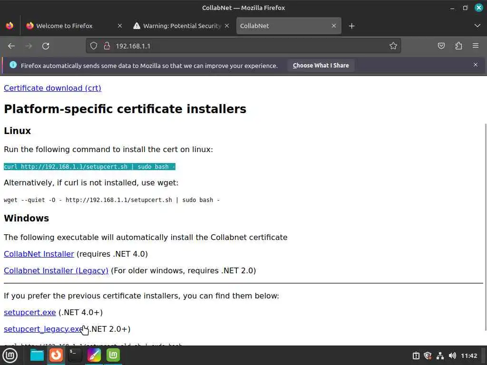Open the volume speaker tray icon

pyautogui.click(x=452, y=355)
